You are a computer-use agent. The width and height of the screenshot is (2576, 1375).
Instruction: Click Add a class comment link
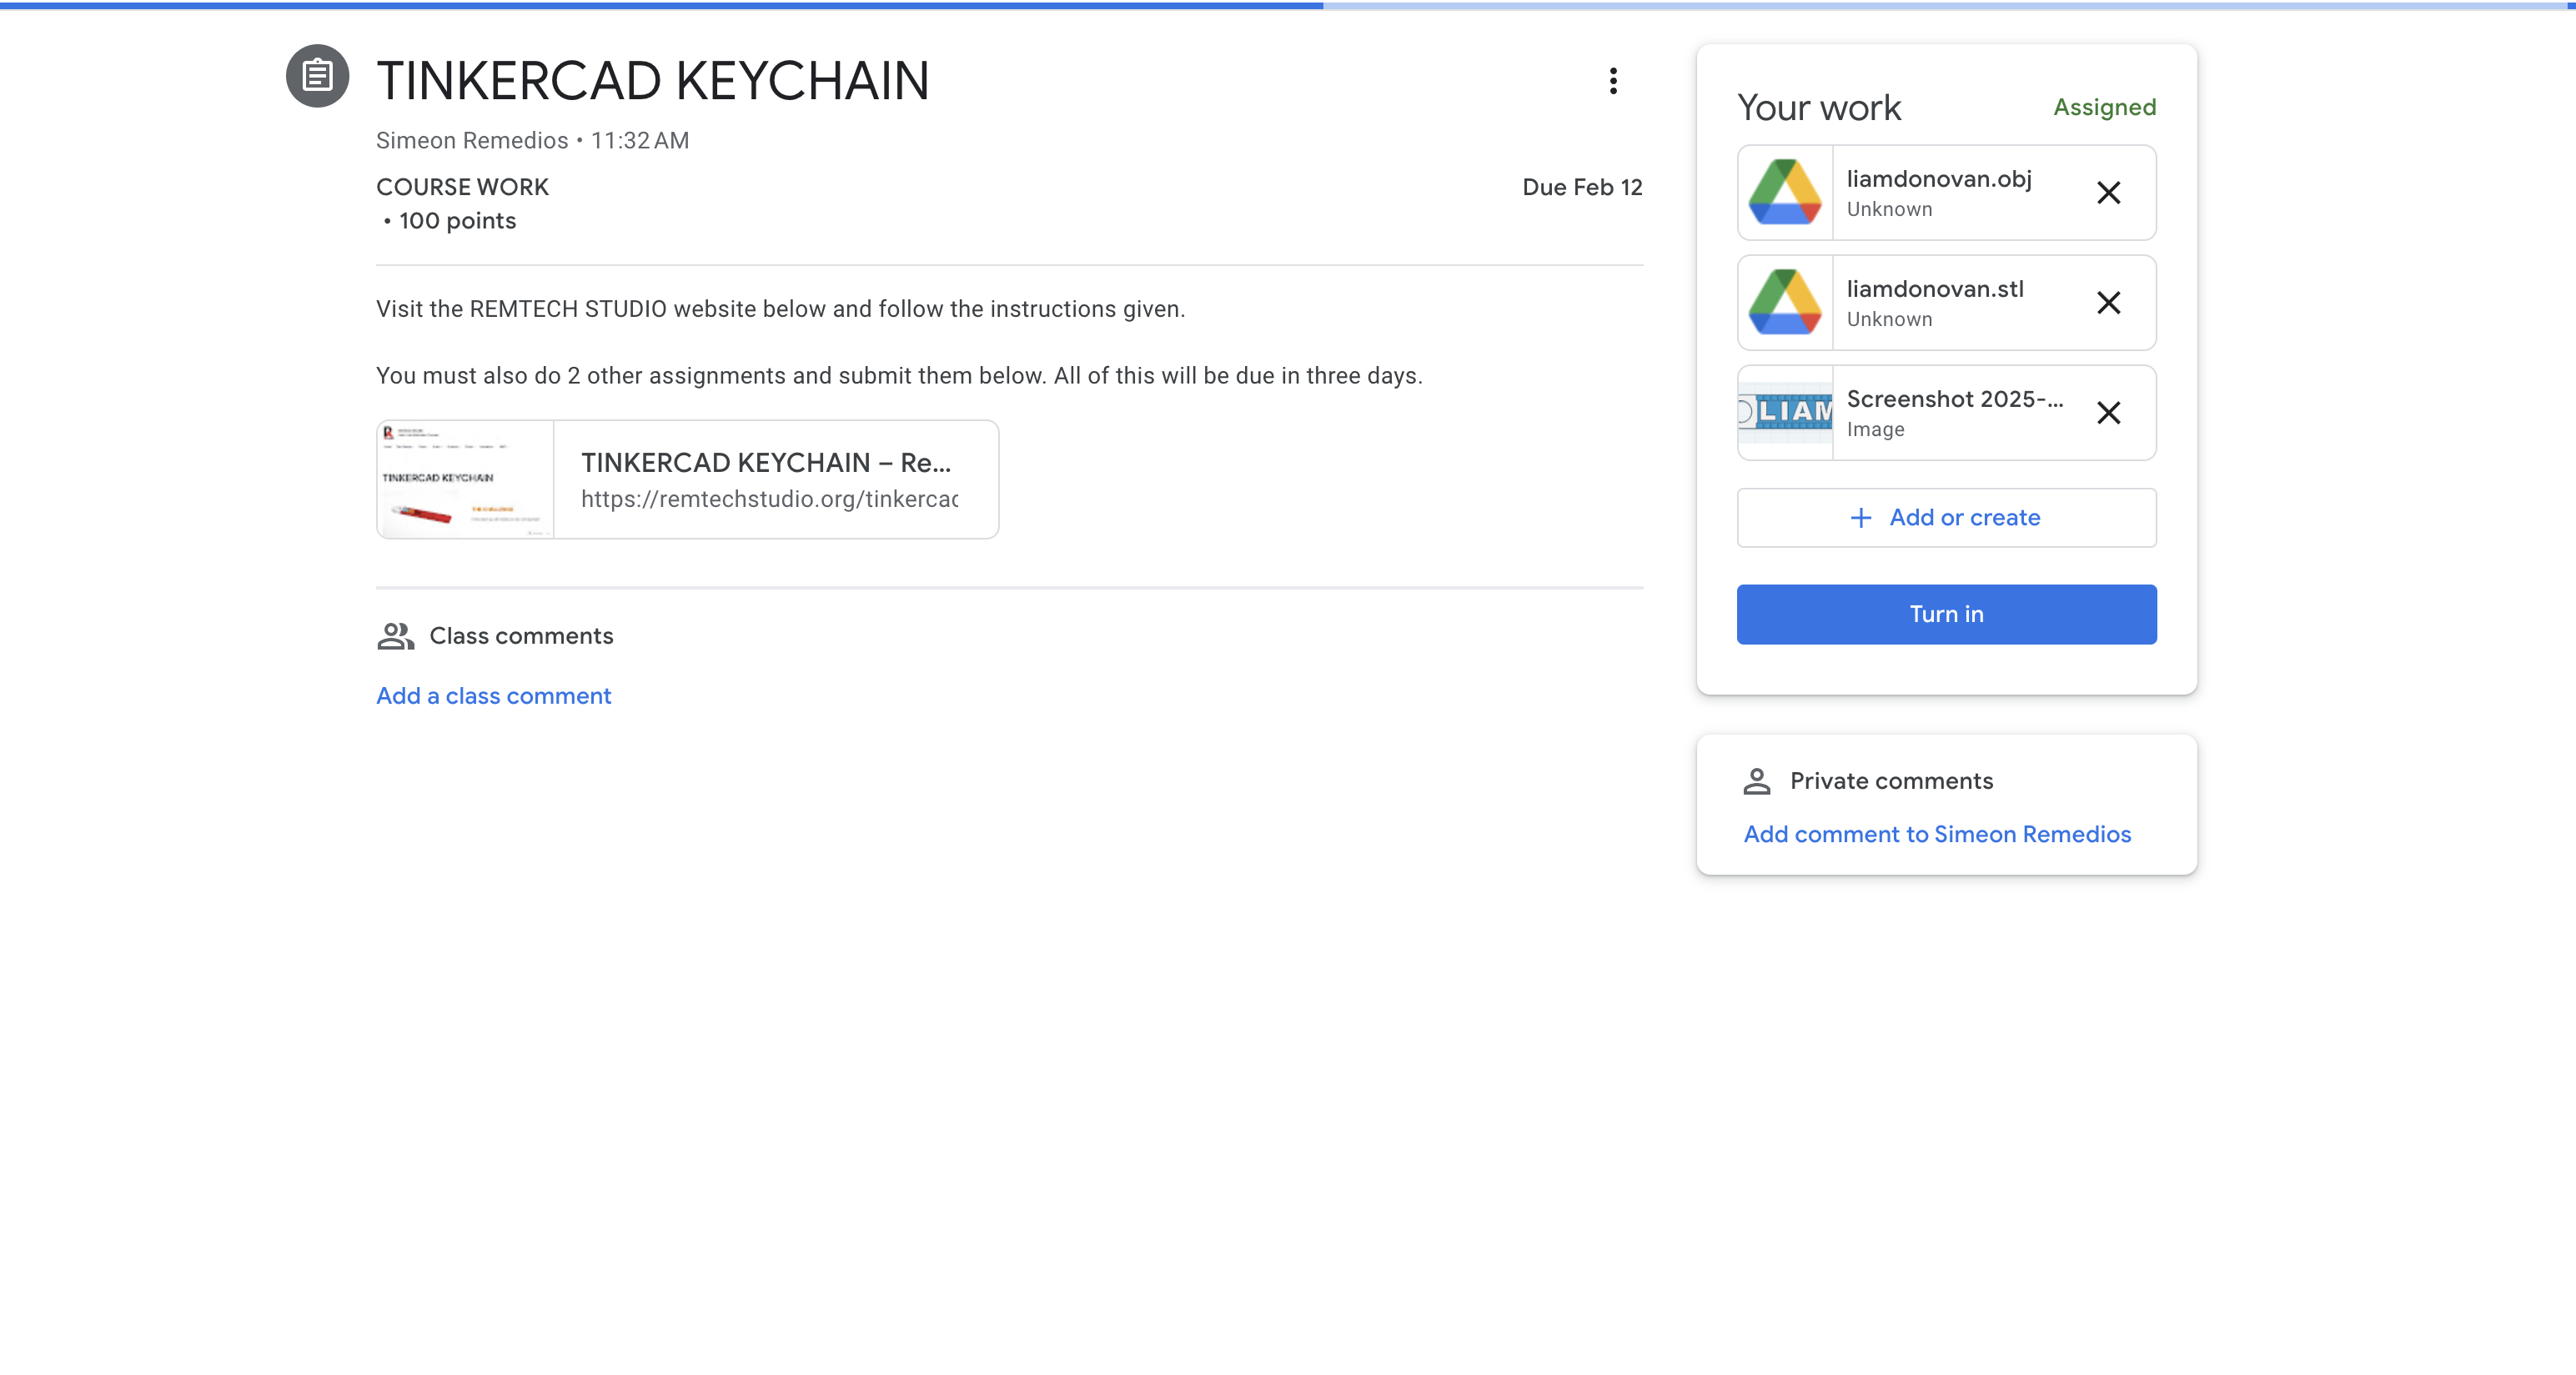pyautogui.click(x=493, y=696)
